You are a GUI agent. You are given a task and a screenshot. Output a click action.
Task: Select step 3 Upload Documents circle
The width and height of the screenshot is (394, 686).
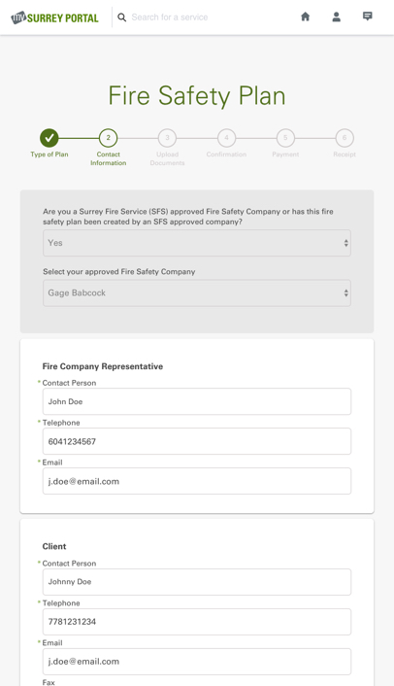(167, 138)
